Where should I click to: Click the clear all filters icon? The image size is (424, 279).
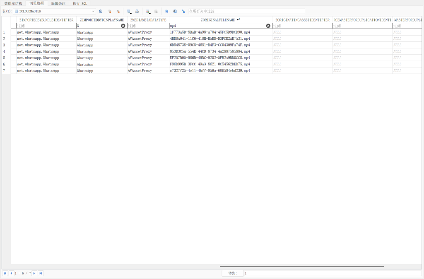pos(109,11)
